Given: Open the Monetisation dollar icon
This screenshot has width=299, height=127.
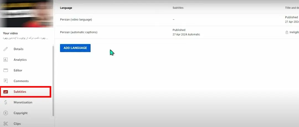Looking at the screenshot, I should coord(6,102).
